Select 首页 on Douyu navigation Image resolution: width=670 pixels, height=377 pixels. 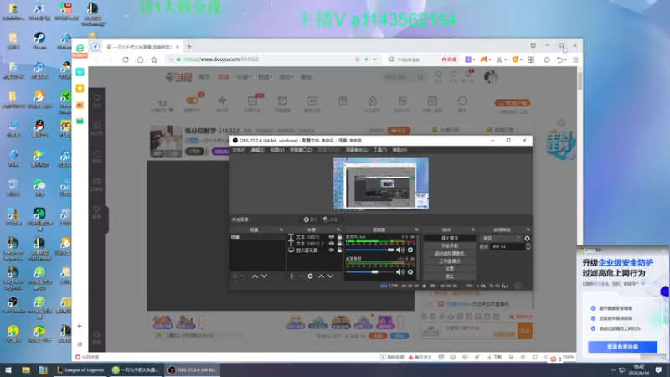click(x=204, y=77)
